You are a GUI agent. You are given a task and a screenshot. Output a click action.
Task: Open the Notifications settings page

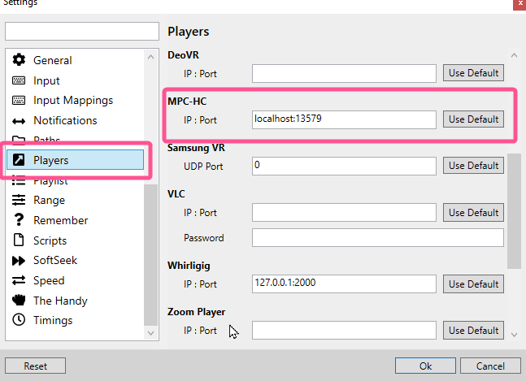[75, 120]
